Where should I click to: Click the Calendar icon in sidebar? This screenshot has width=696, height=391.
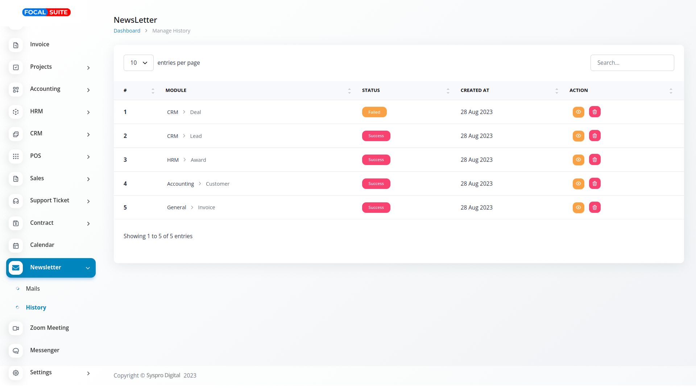coord(16,246)
